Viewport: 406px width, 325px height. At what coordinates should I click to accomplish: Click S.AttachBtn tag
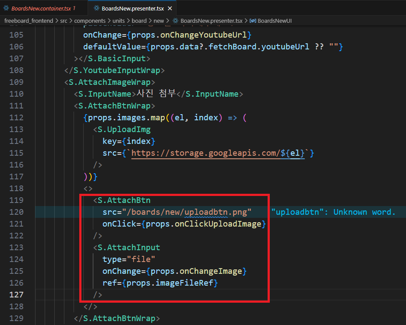[x=122, y=200]
